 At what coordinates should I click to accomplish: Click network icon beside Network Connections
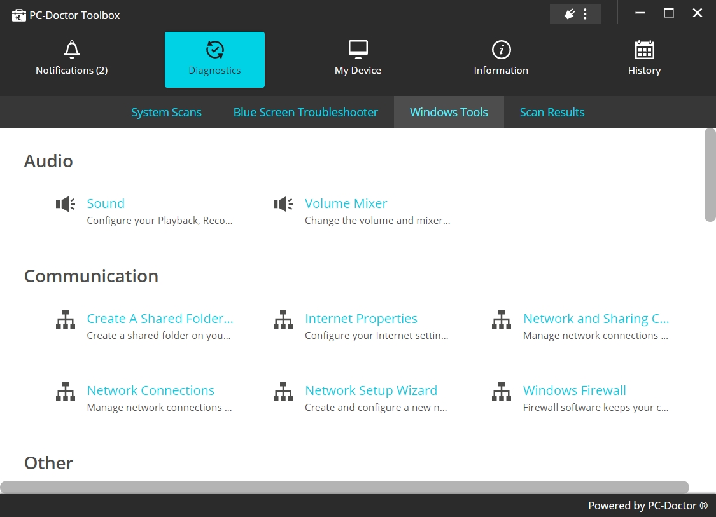(x=66, y=391)
